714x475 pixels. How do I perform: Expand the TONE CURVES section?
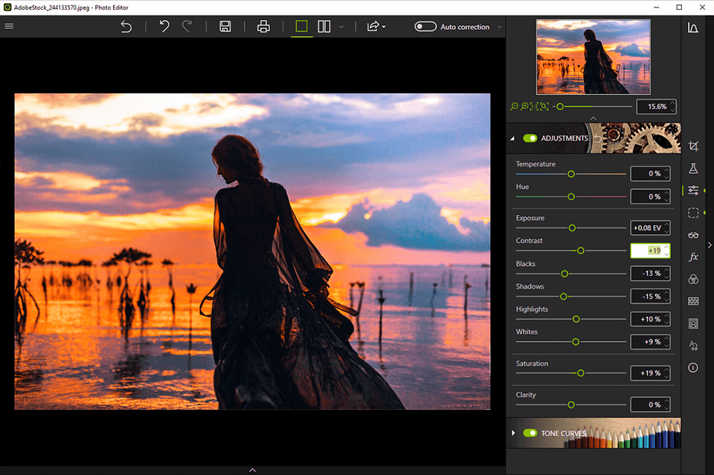coord(513,433)
